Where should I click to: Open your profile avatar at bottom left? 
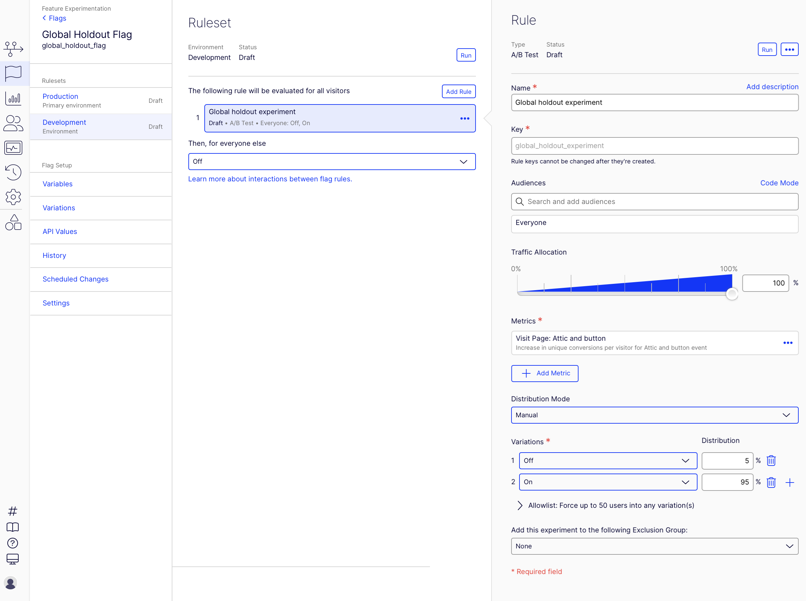point(11,583)
